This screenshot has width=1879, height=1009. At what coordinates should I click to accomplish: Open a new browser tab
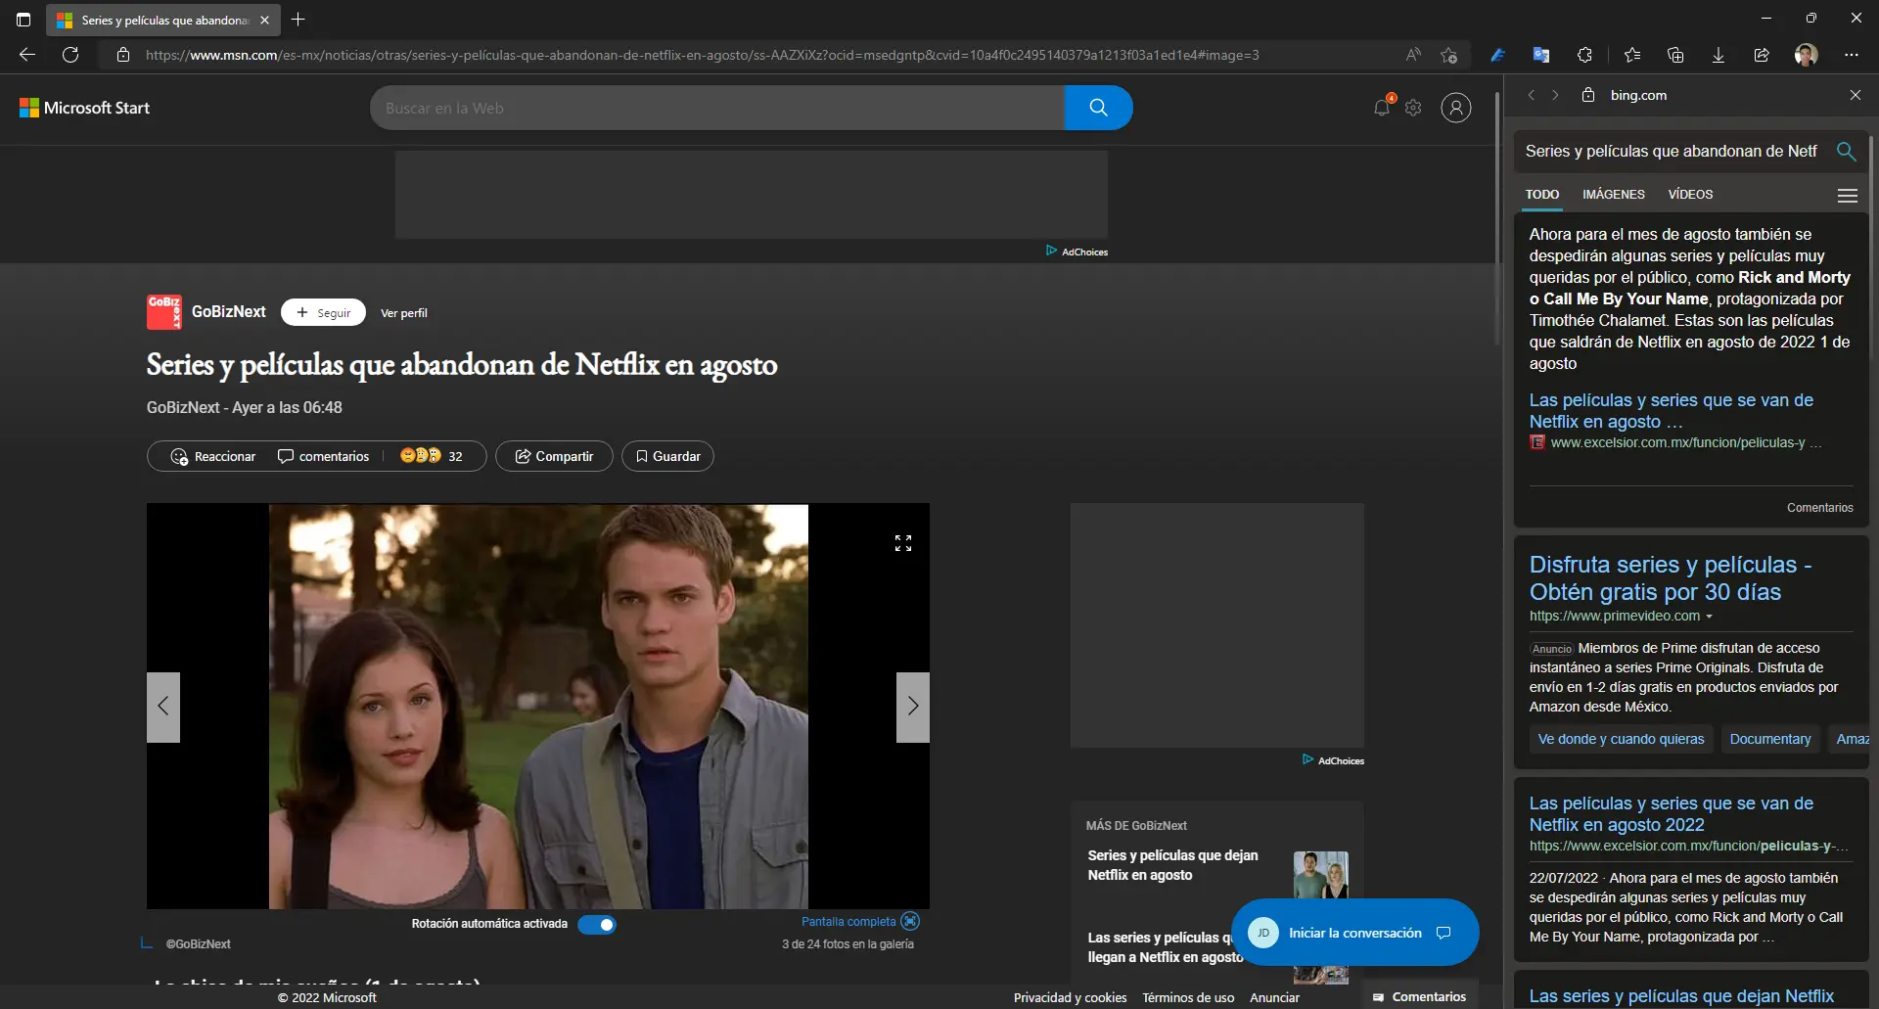(x=298, y=20)
